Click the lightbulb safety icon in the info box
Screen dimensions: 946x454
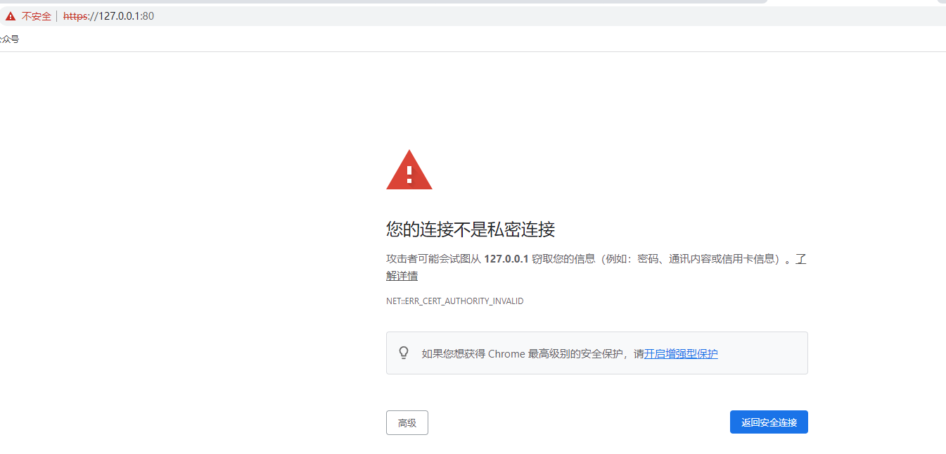pyautogui.click(x=403, y=352)
